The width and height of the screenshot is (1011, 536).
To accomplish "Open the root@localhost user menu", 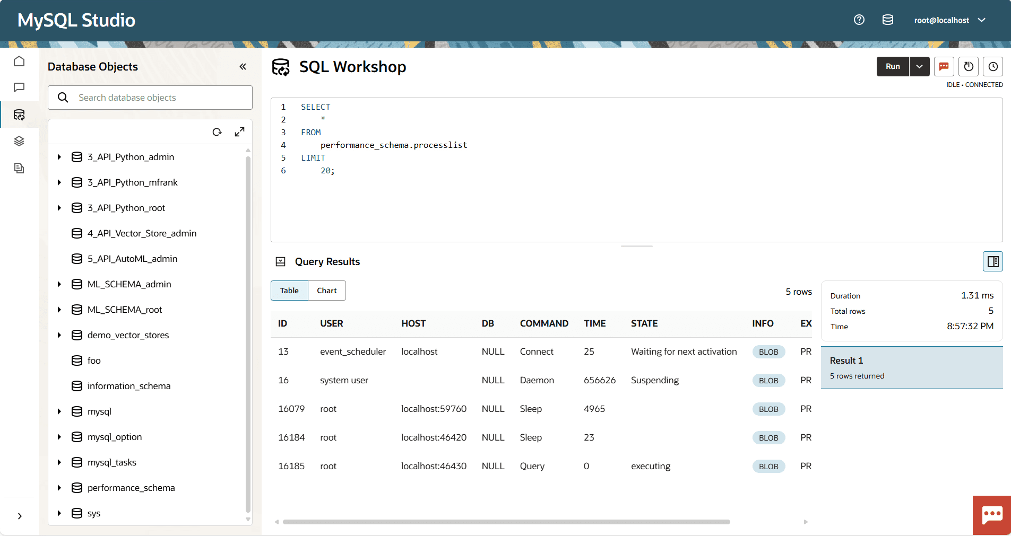I will point(950,20).
